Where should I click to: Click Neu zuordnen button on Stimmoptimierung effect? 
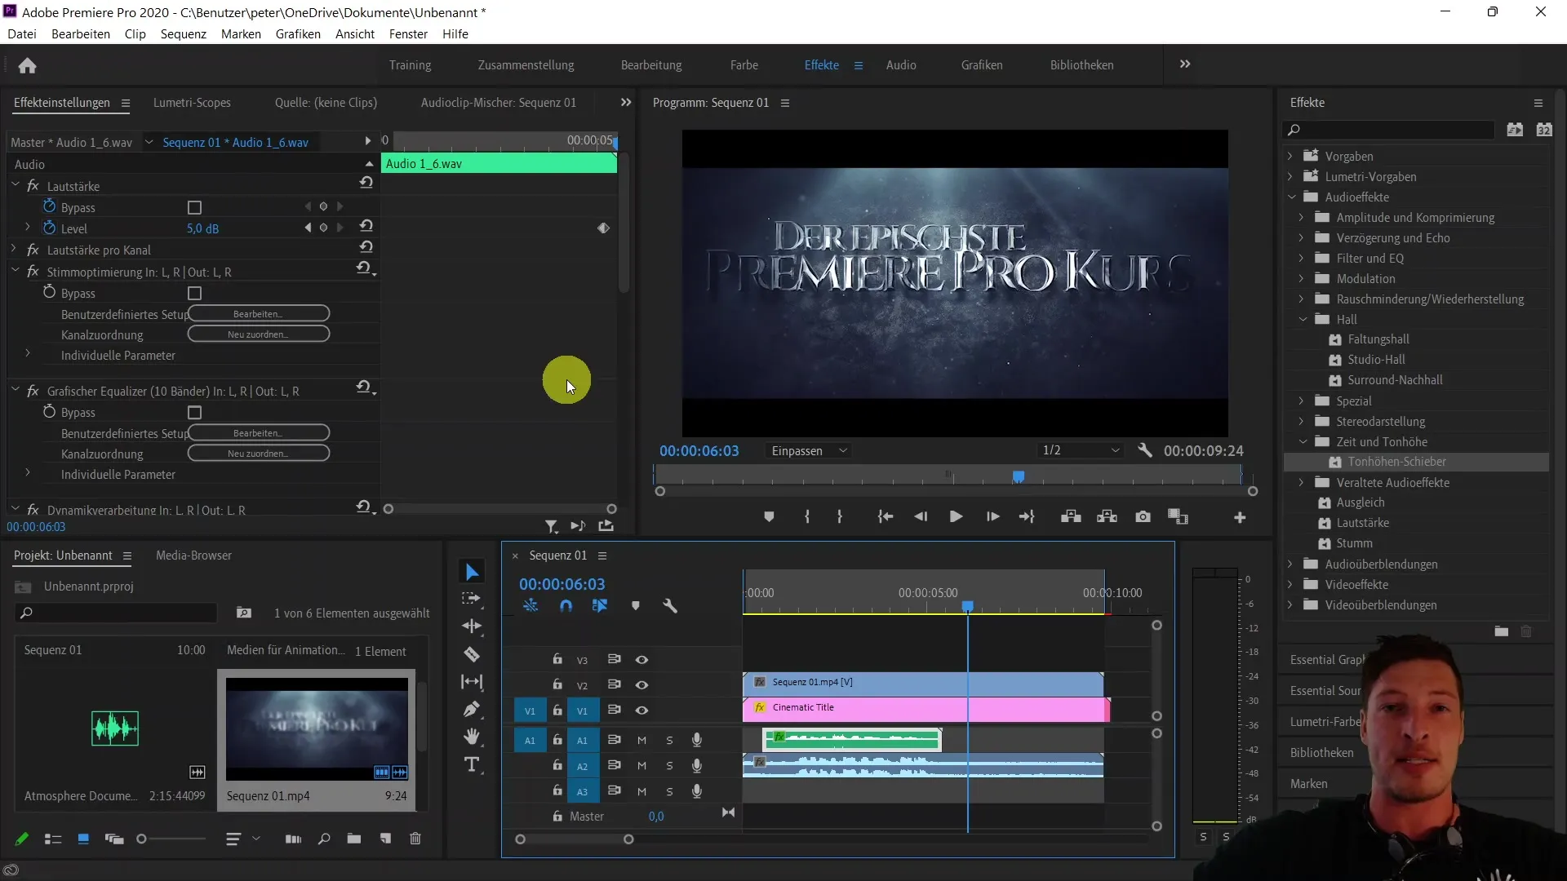pyautogui.click(x=257, y=334)
